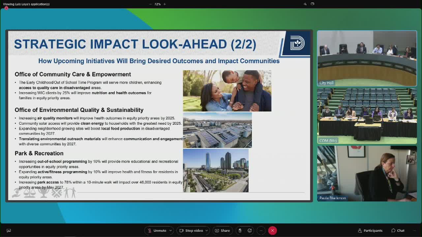Click the family photo in the slide
This screenshot has height=237, width=422.
227,91
